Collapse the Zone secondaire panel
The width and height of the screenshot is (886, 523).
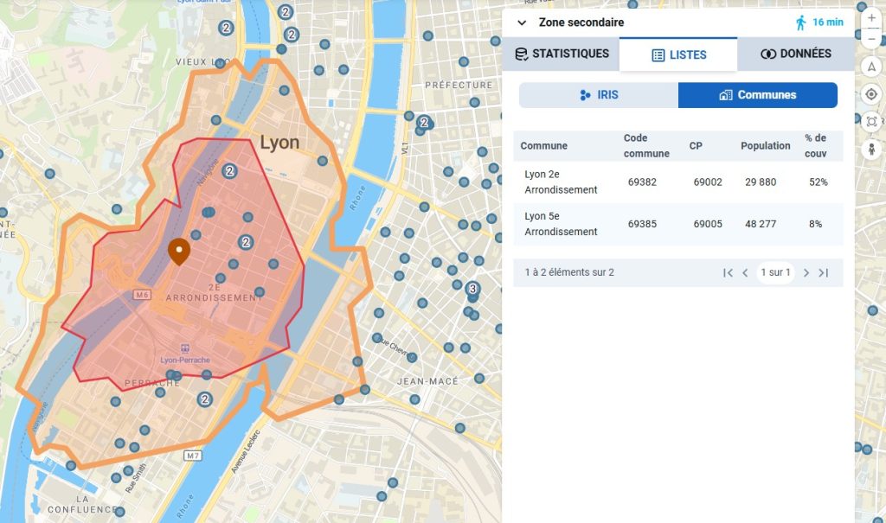[522, 22]
